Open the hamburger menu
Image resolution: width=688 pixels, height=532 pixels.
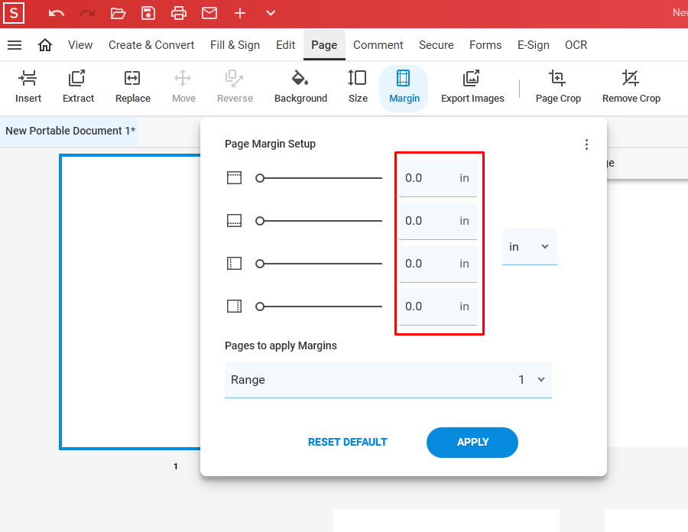click(15, 45)
